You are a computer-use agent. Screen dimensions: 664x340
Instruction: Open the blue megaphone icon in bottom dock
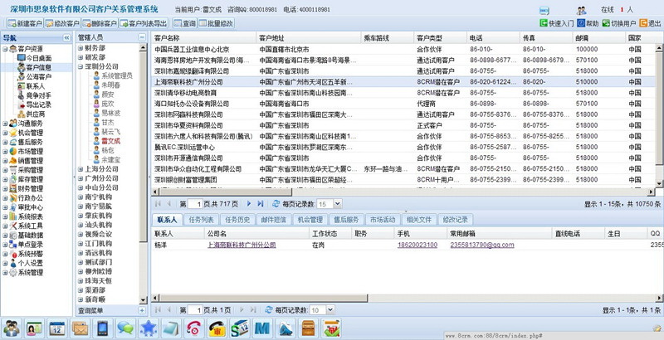click(x=286, y=328)
